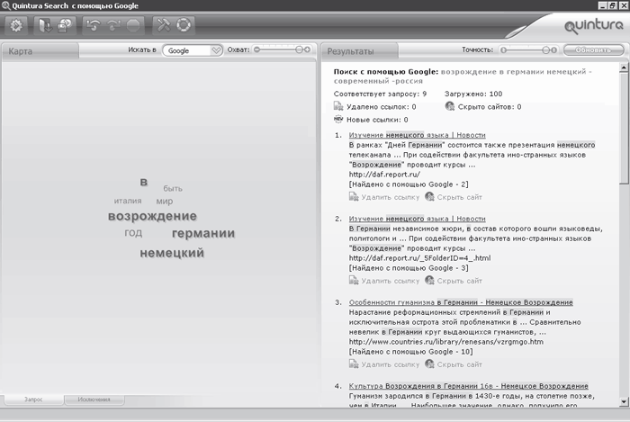Minimize the Quintura Search window

coord(603,5)
